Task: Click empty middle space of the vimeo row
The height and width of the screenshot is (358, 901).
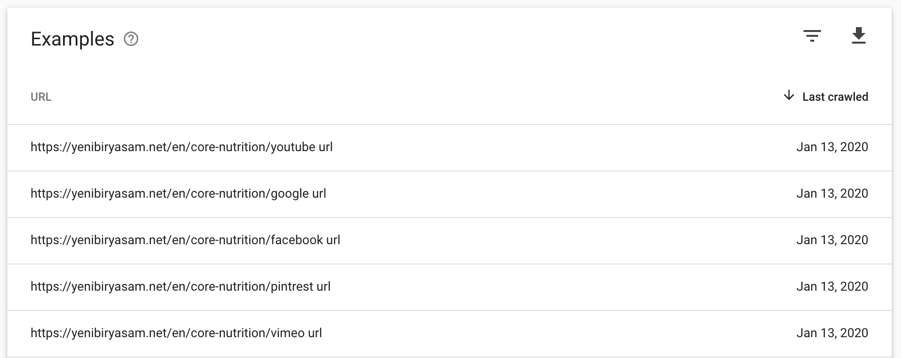Action: pyautogui.click(x=558, y=334)
